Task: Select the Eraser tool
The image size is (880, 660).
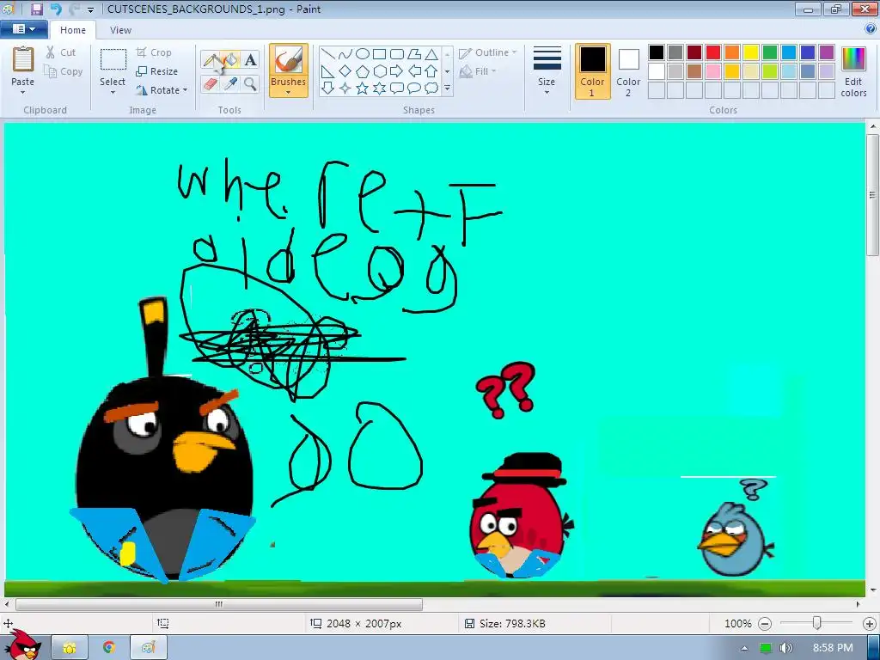Action: tap(211, 84)
